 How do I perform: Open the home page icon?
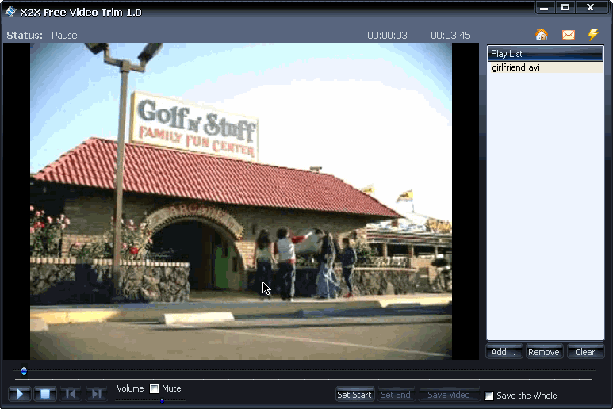click(542, 35)
